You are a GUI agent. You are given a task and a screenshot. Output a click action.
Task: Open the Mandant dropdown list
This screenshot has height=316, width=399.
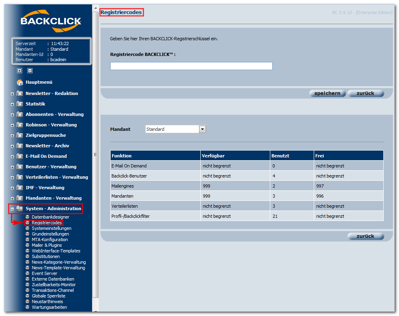click(x=202, y=129)
